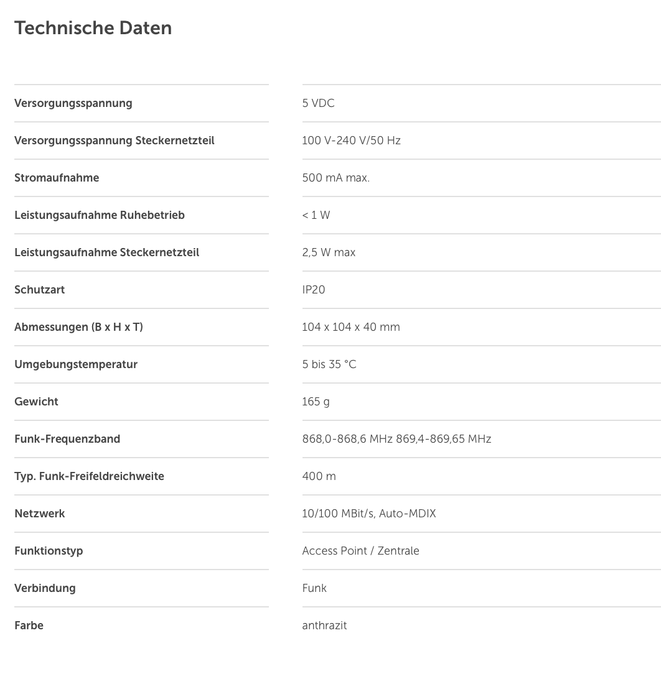
Task: Click the 5 VDC value
Action: pyautogui.click(x=319, y=103)
